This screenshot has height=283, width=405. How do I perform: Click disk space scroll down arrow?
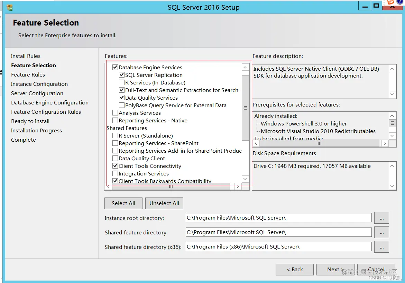click(x=392, y=186)
